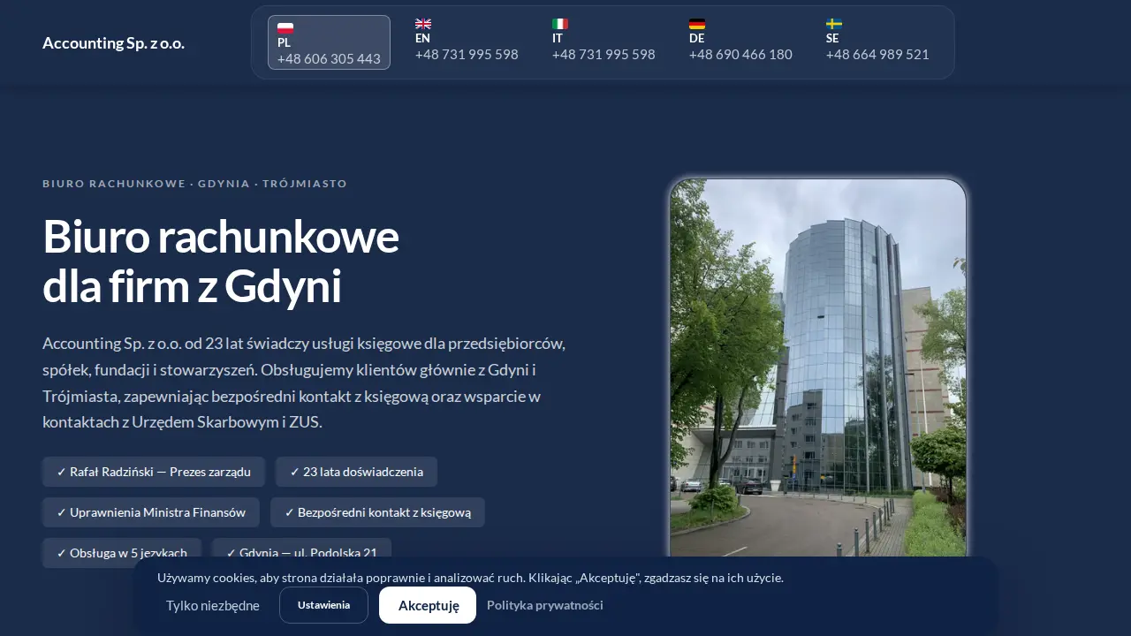
Task: Click the Bezpośredni kontakt z księgową badge
Action: (377, 512)
